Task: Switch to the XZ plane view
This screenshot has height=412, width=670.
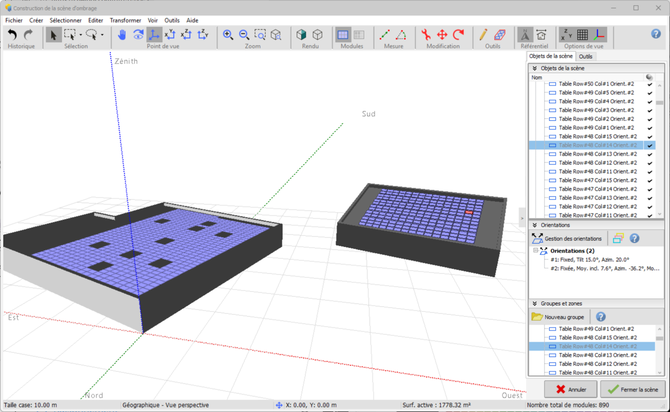Action: pyautogui.click(x=186, y=35)
